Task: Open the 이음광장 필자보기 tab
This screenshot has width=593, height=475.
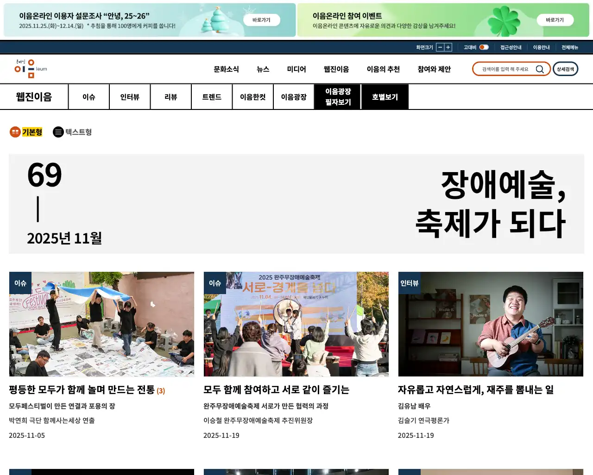Action: pos(338,97)
